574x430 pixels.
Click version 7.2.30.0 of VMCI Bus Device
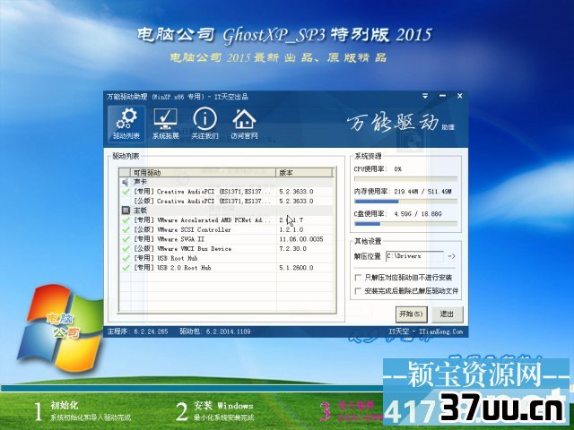292,249
